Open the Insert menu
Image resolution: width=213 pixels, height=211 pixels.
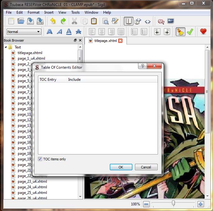tap(49, 12)
